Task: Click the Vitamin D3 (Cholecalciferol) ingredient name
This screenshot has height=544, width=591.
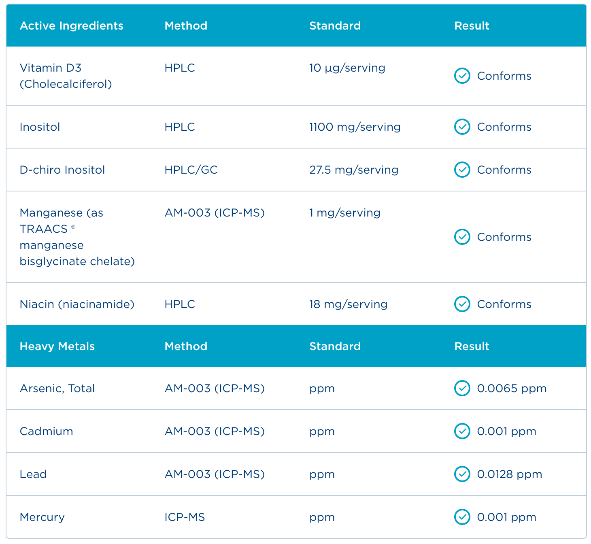Action: tap(66, 76)
